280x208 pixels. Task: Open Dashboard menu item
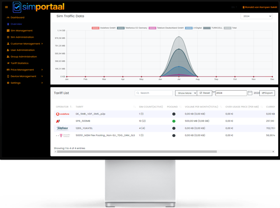[17, 17]
